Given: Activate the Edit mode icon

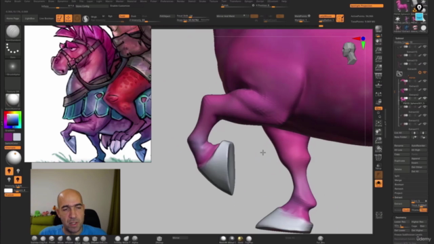Looking at the screenshot, I should click(x=60, y=18).
